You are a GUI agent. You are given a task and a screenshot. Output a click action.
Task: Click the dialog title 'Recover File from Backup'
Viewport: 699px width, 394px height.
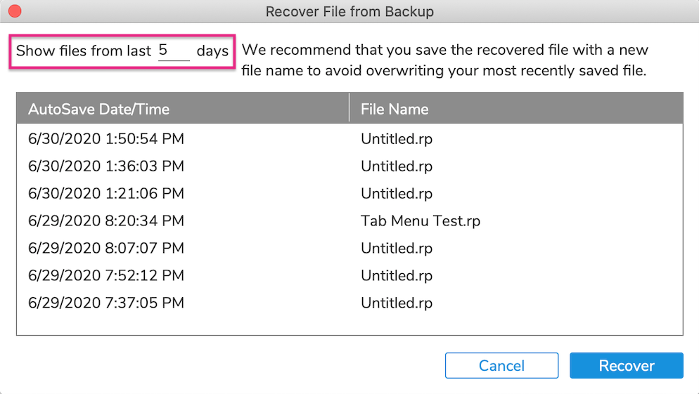pos(349,11)
